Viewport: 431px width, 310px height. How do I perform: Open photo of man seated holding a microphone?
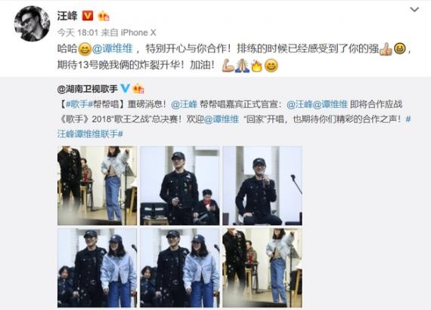(262, 186)
